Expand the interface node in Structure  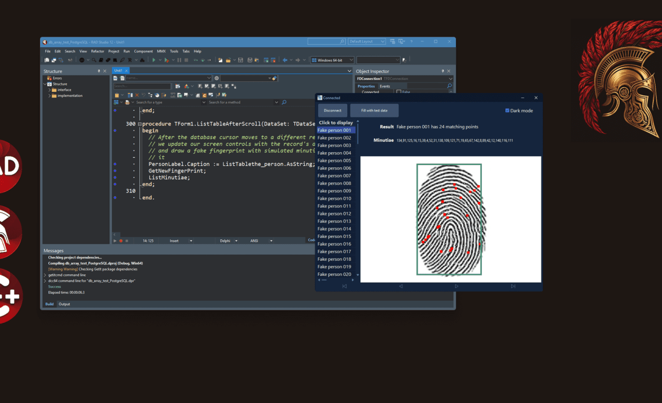49,90
